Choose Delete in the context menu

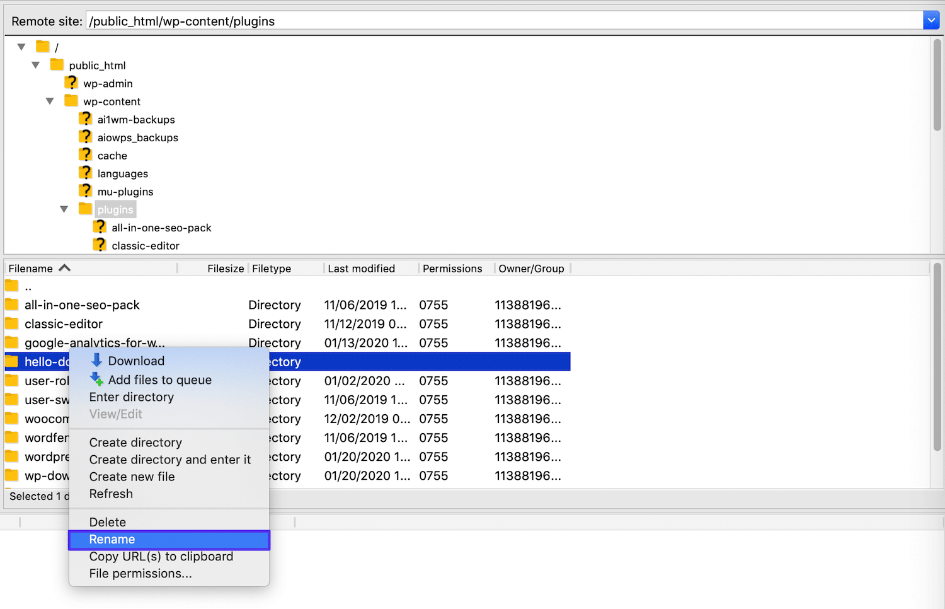coord(107,521)
